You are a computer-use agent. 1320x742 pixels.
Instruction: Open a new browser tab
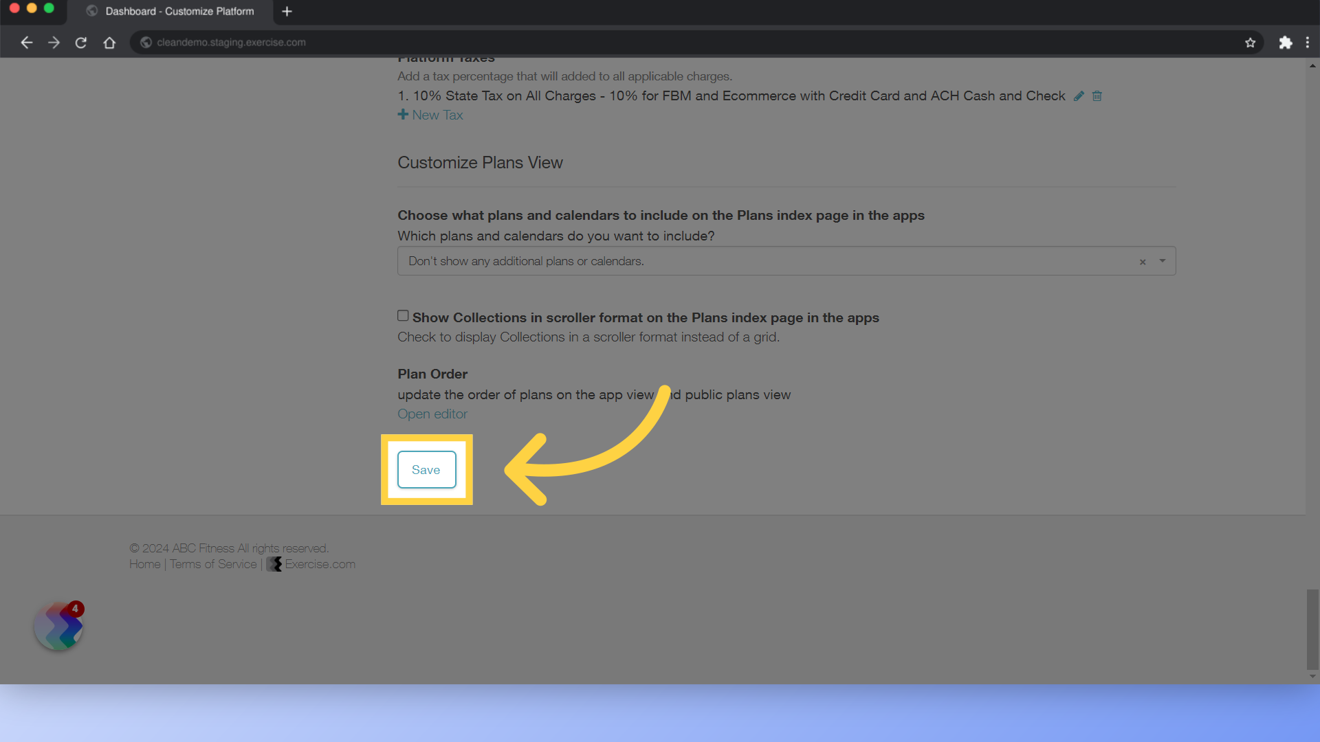point(287,12)
